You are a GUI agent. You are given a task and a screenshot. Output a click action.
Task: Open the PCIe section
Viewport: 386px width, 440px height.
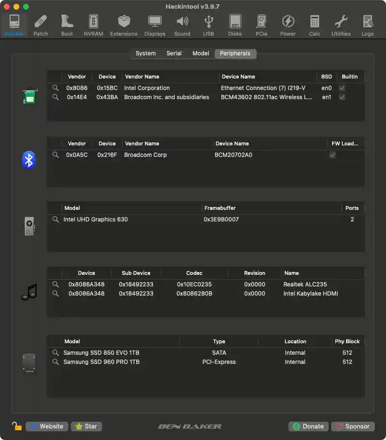261,24
